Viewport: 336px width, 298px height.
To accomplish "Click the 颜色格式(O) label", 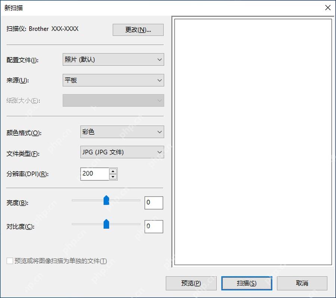I will 24,133.
